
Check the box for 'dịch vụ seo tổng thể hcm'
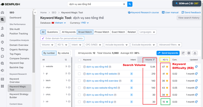tap(79, 95)
